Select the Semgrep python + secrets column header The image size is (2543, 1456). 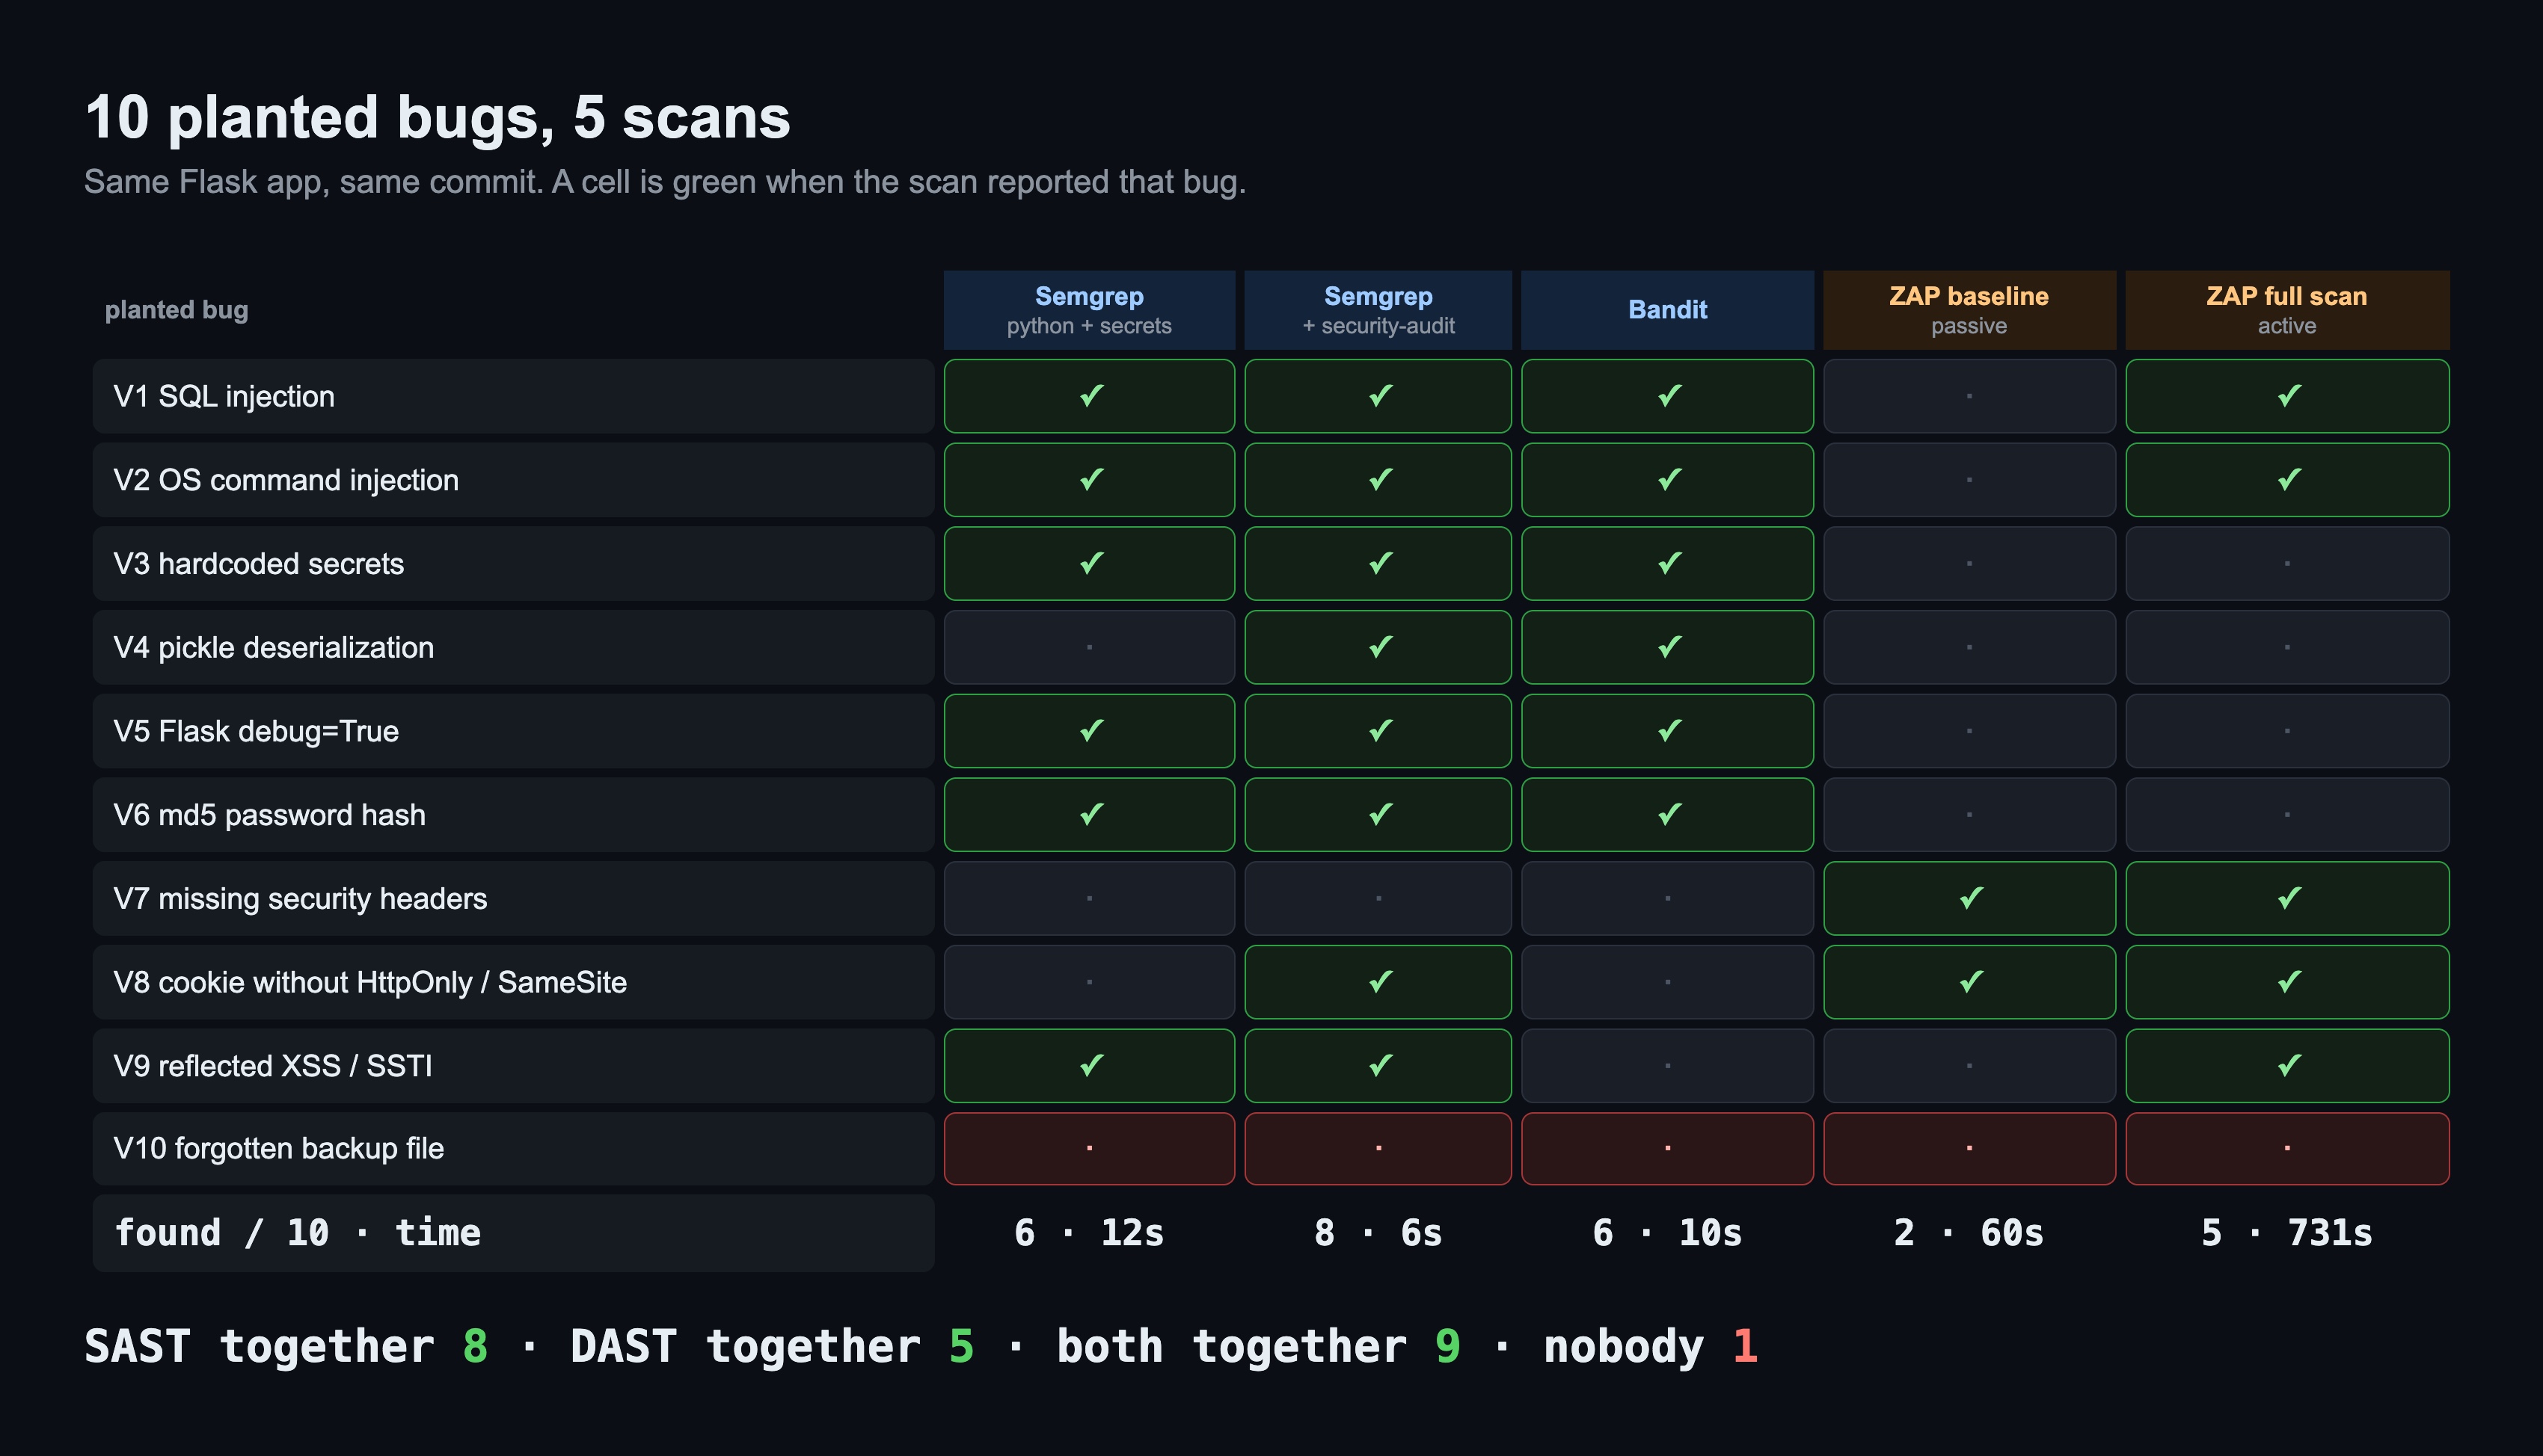click(x=1090, y=310)
